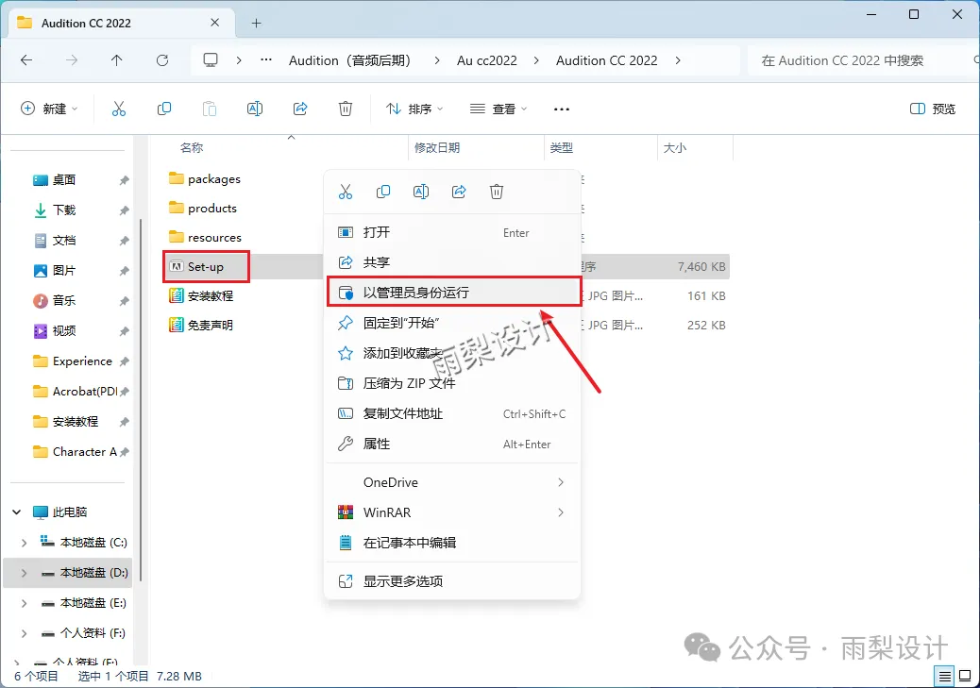Click the This PC monitor icon in address bar
The width and height of the screenshot is (980, 688).
(x=211, y=60)
